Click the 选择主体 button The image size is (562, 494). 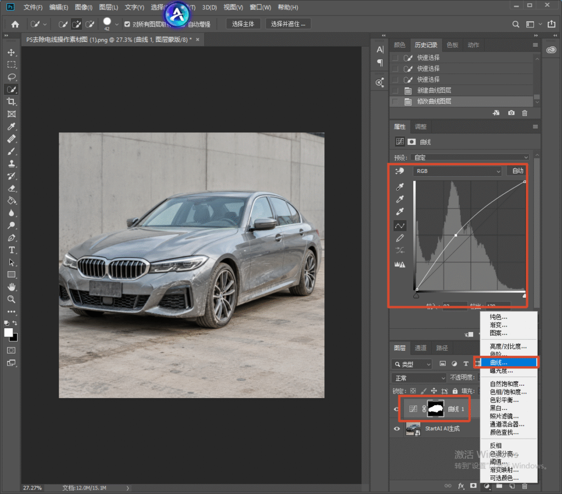pos(243,24)
